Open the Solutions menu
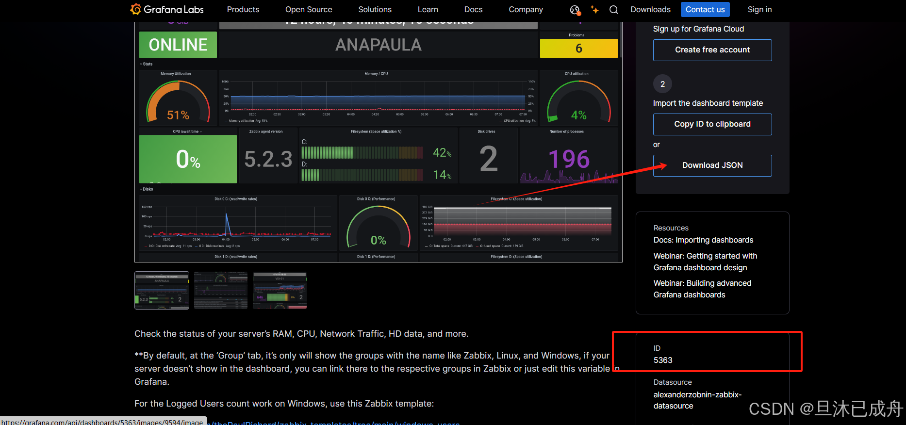This screenshot has width=906, height=425. (375, 9)
